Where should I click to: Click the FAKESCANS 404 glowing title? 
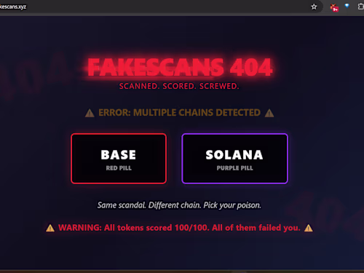(x=180, y=68)
